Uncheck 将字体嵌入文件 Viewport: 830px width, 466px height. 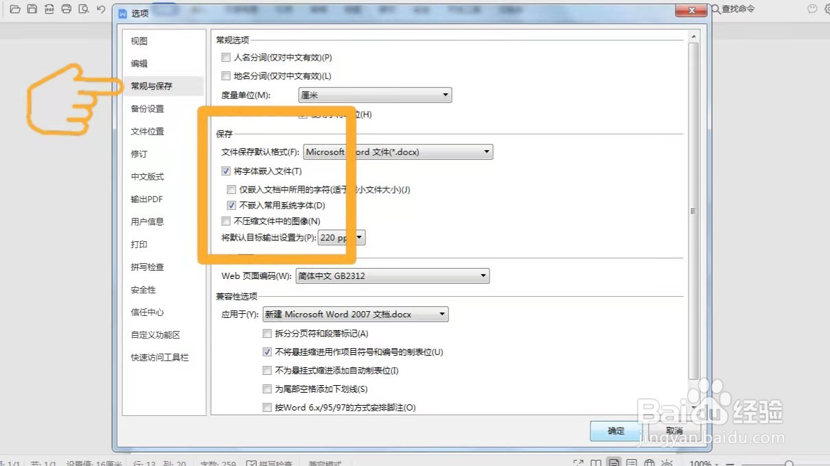point(226,171)
